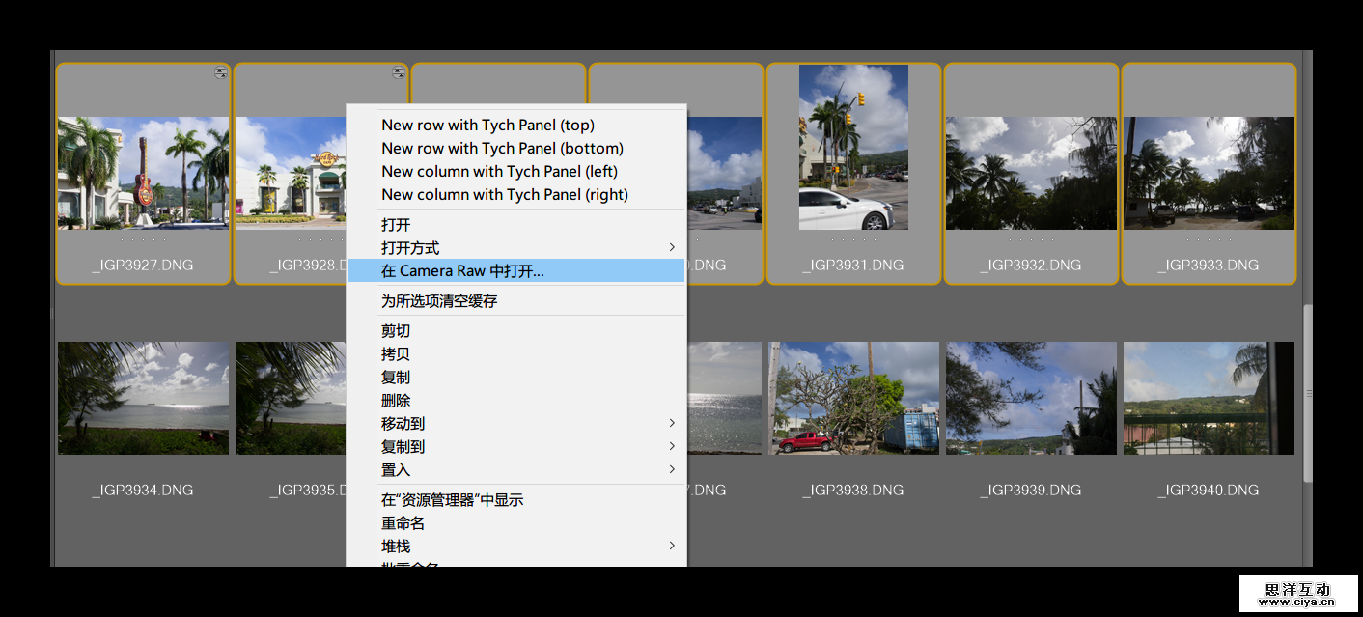Choose 打开 in the context menu
Viewport: 1363px width, 617px height.
tap(396, 225)
